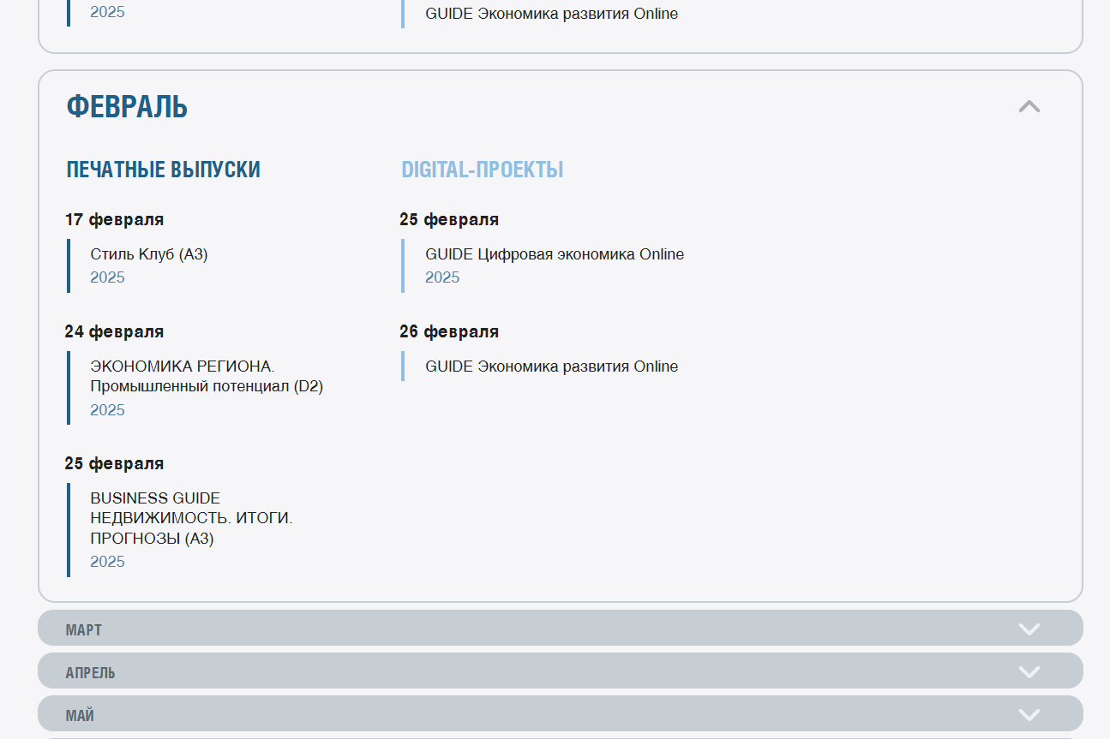
Task: Expand the АПРЕЛЬ month section
Action: 558,671
